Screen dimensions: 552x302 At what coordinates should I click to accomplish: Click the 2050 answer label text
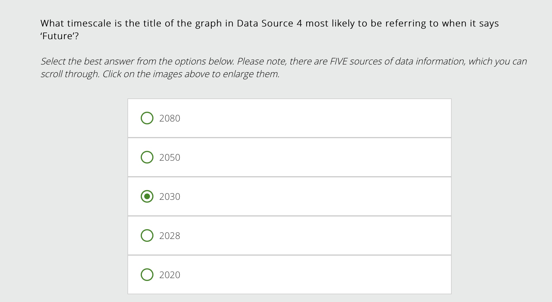[x=170, y=157]
